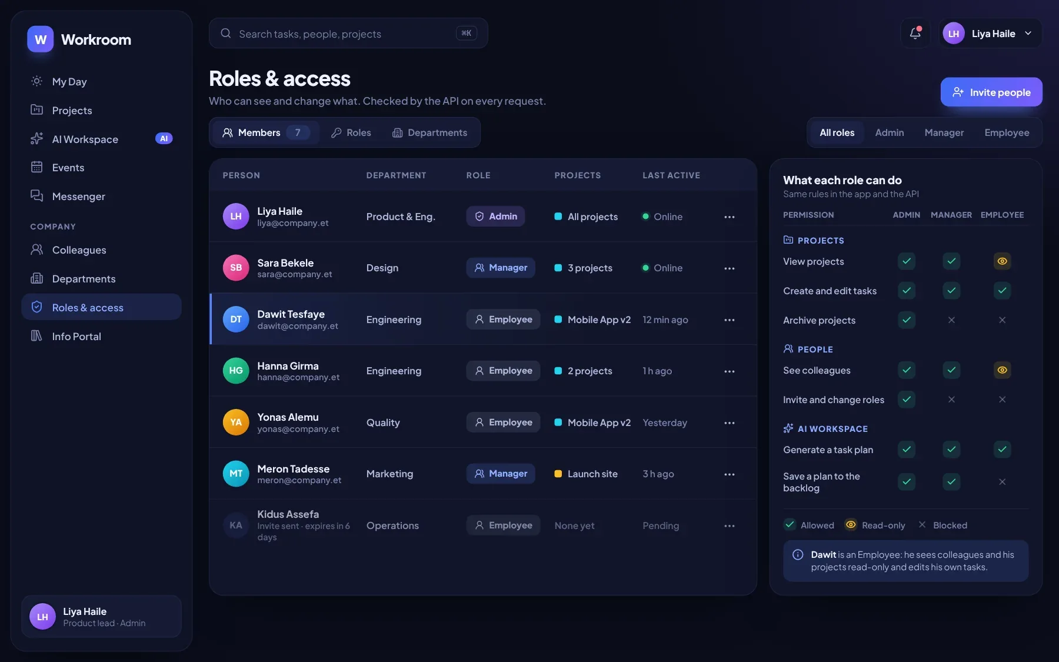Click the search tasks, people, projects field
The width and height of the screenshot is (1059, 662).
pos(348,34)
